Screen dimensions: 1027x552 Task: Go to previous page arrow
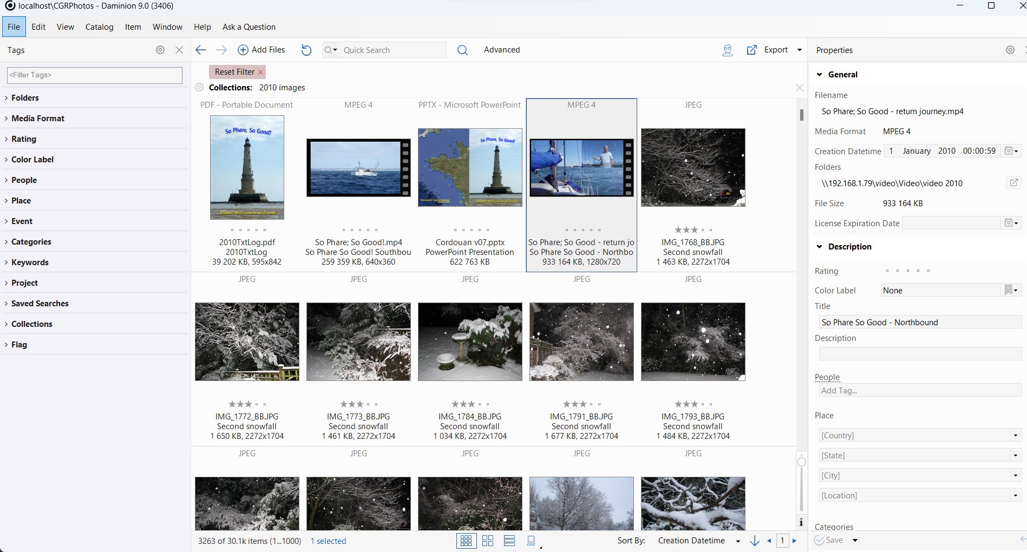pyautogui.click(x=769, y=541)
